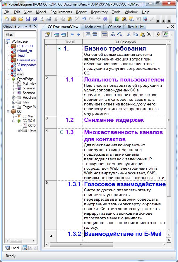Click the Promote left arrow in document toolbar
Screen dimensions: 178x262
pos(72,34)
